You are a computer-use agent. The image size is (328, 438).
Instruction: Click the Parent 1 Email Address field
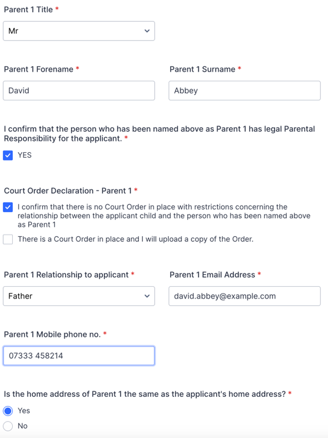(245, 296)
